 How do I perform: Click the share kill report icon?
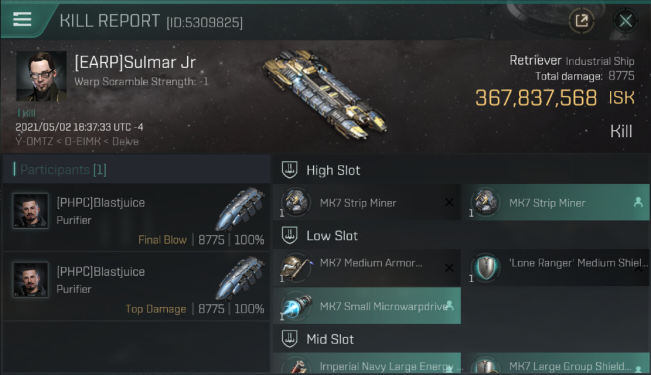point(581,21)
